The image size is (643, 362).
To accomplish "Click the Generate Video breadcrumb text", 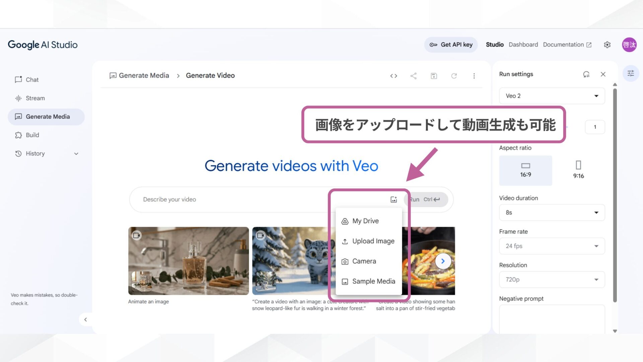I will pyautogui.click(x=210, y=75).
